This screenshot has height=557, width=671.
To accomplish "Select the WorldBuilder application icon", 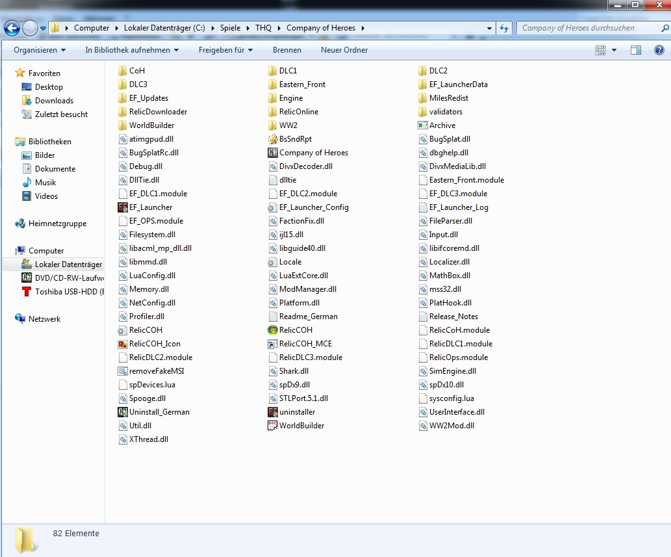I will click(273, 426).
